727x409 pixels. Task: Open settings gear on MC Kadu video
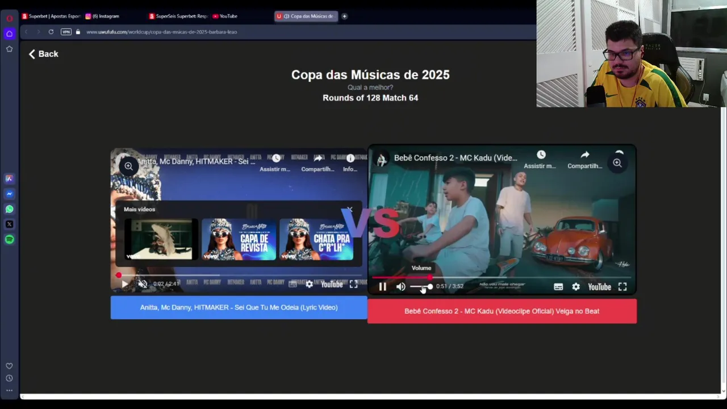coord(576,287)
